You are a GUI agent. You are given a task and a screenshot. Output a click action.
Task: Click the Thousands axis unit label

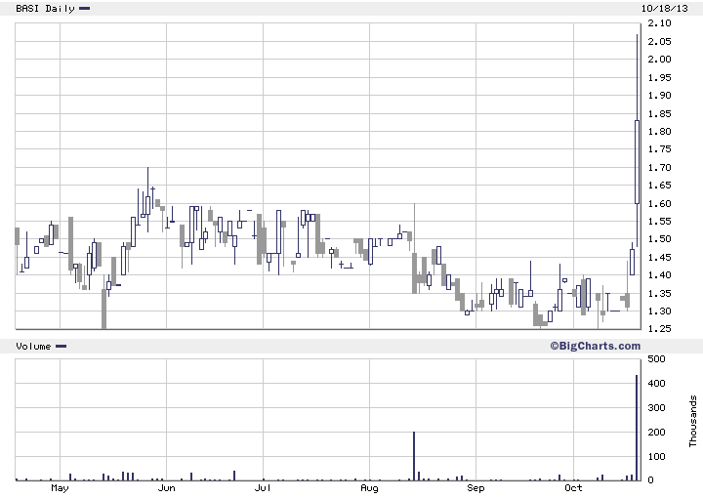point(692,421)
